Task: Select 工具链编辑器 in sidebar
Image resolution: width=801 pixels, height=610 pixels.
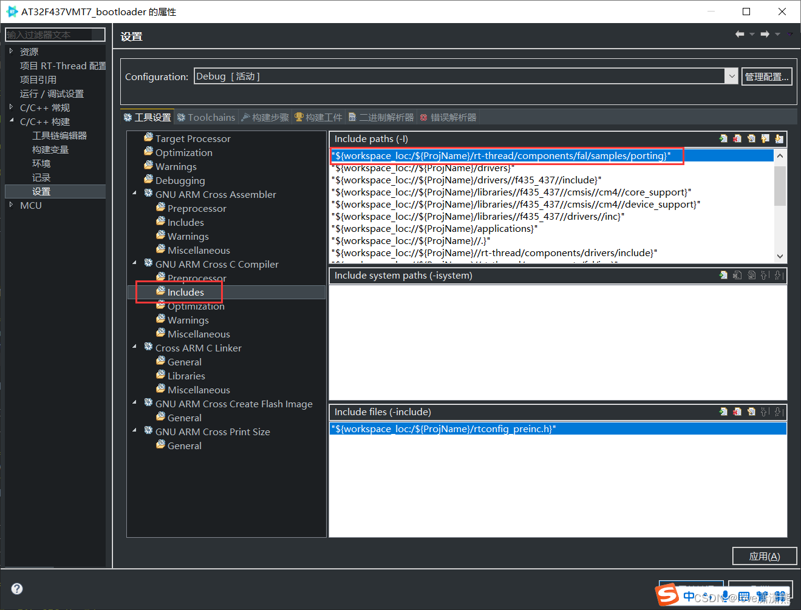Action: pyautogui.click(x=60, y=135)
